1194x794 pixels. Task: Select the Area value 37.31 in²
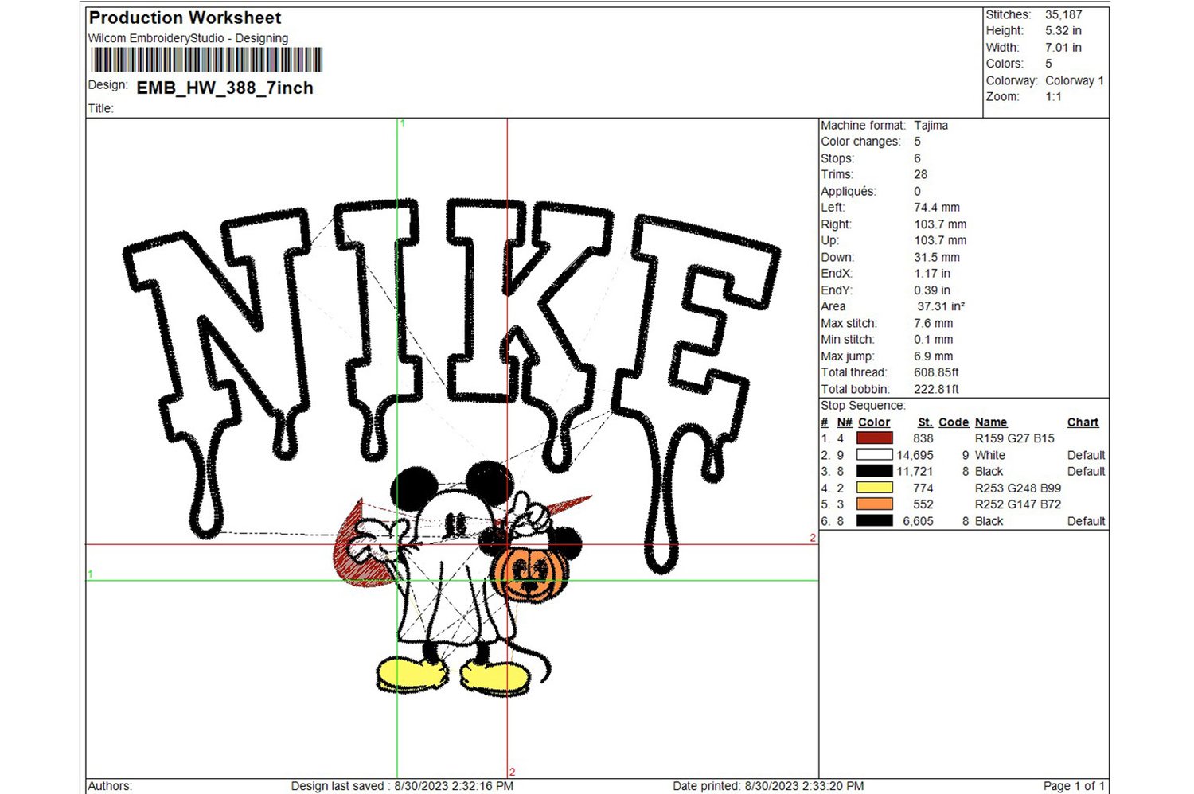pos(941,306)
